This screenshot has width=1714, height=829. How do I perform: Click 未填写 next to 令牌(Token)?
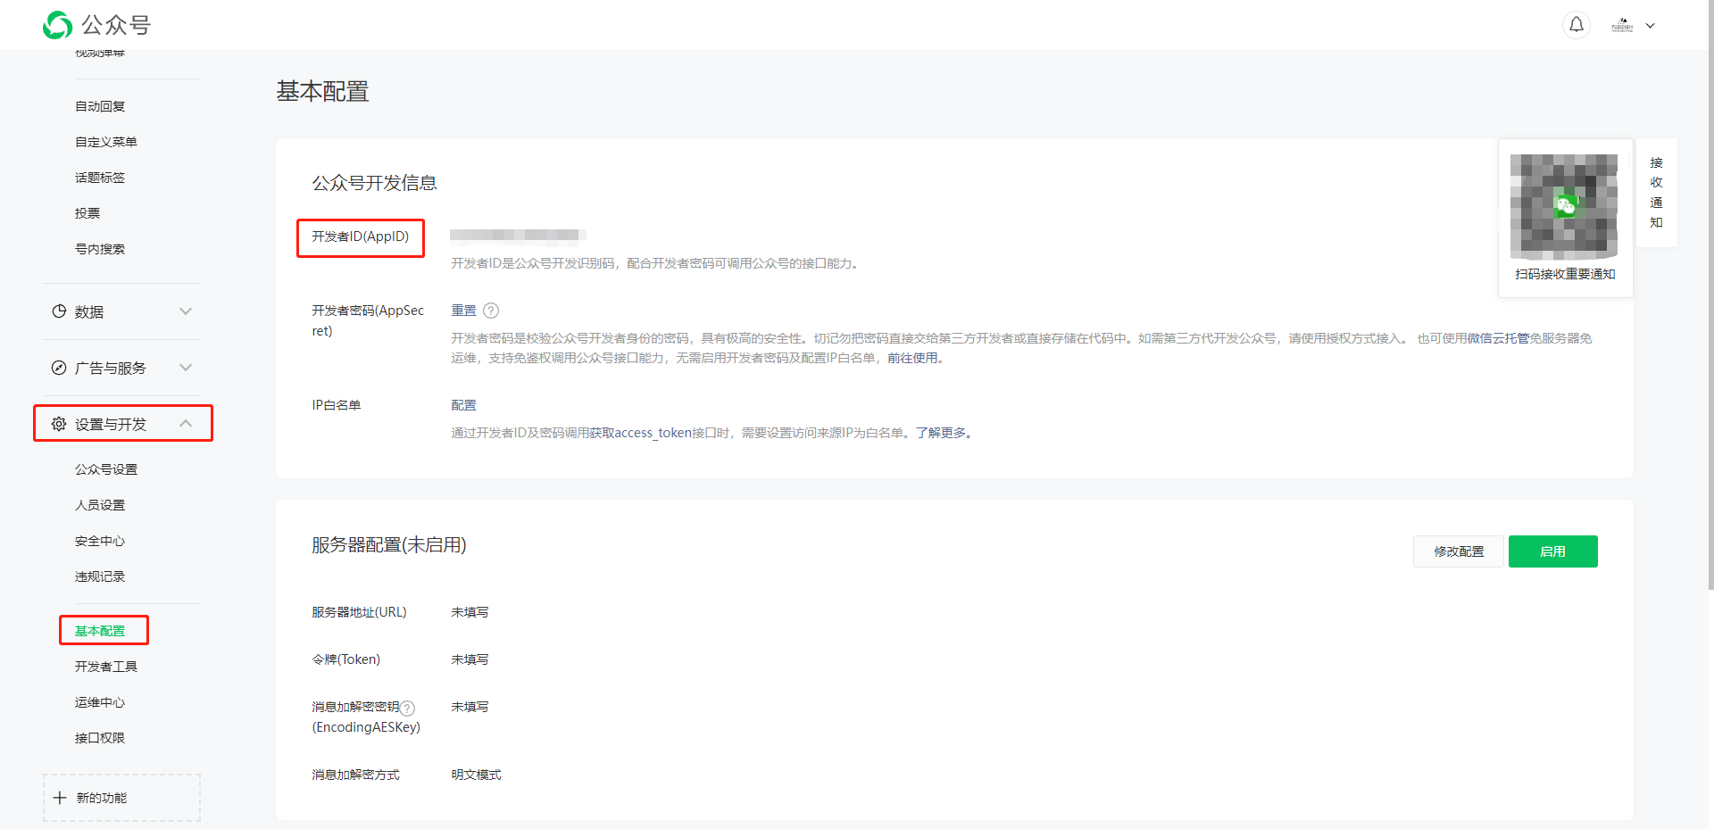tap(470, 659)
